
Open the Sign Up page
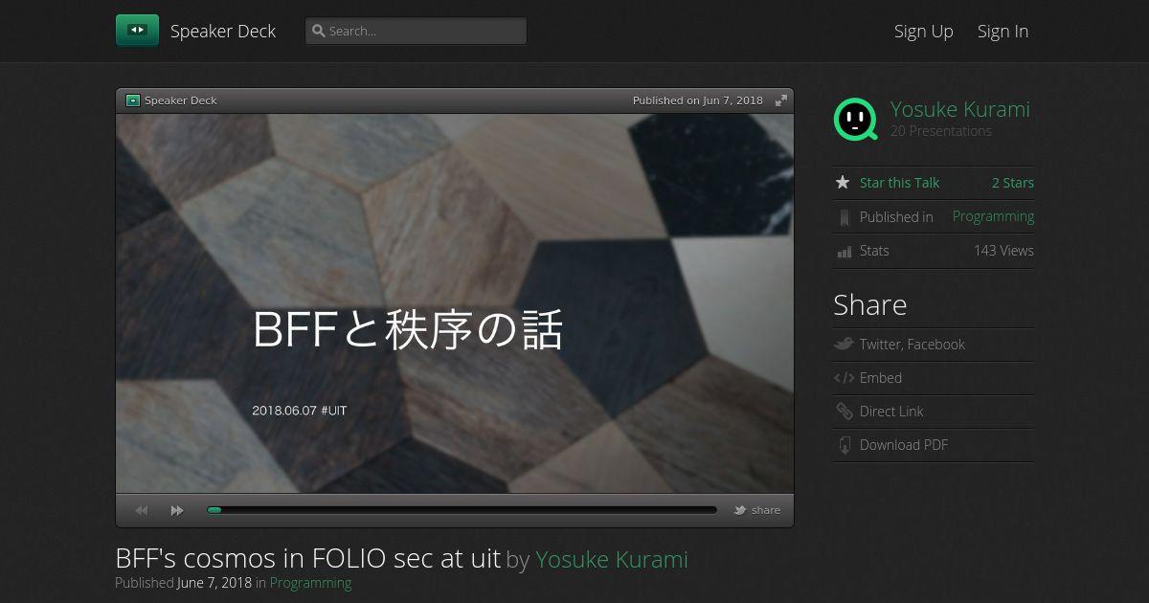pos(924,31)
